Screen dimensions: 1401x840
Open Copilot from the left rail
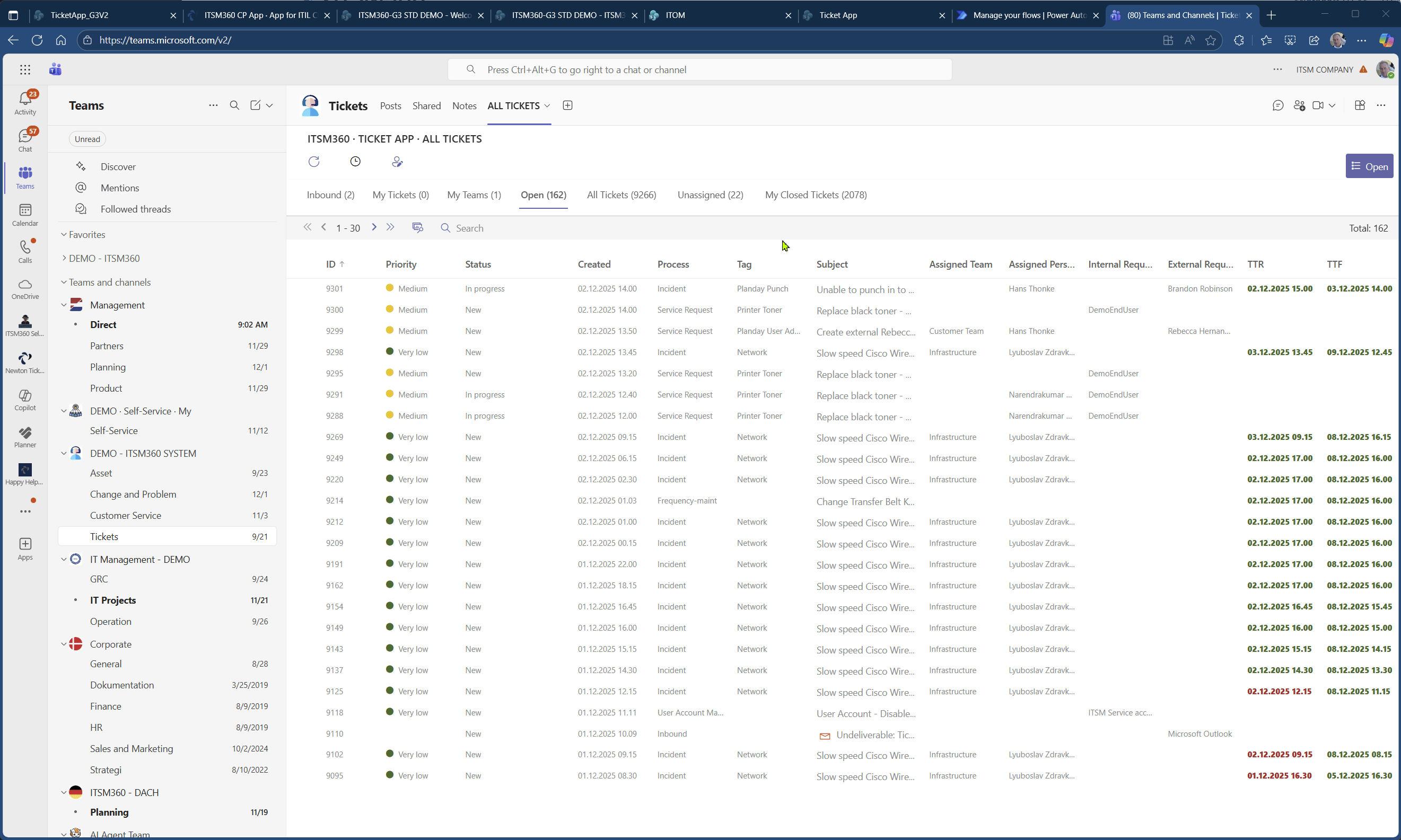coord(25,399)
